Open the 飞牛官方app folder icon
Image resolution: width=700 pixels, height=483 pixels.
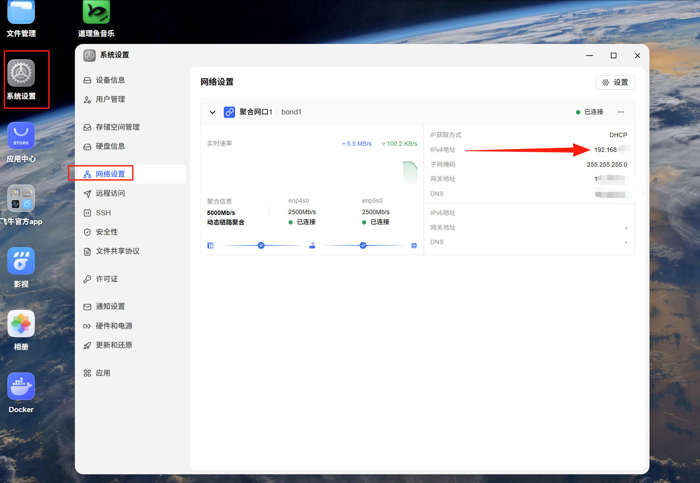pyautogui.click(x=21, y=198)
